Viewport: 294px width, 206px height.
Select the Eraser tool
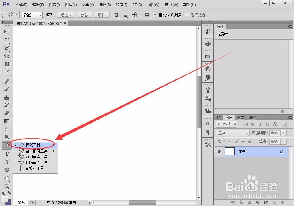[x=7, y=113]
